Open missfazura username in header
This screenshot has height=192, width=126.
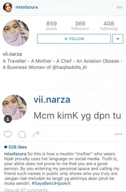[27, 7]
